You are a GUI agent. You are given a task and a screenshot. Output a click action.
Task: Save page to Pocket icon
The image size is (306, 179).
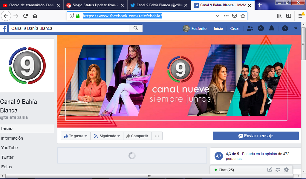click(x=234, y=16)
